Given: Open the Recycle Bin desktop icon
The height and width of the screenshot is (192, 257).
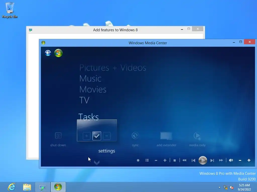Looking at the screenshot, I should tap(10, 10).
